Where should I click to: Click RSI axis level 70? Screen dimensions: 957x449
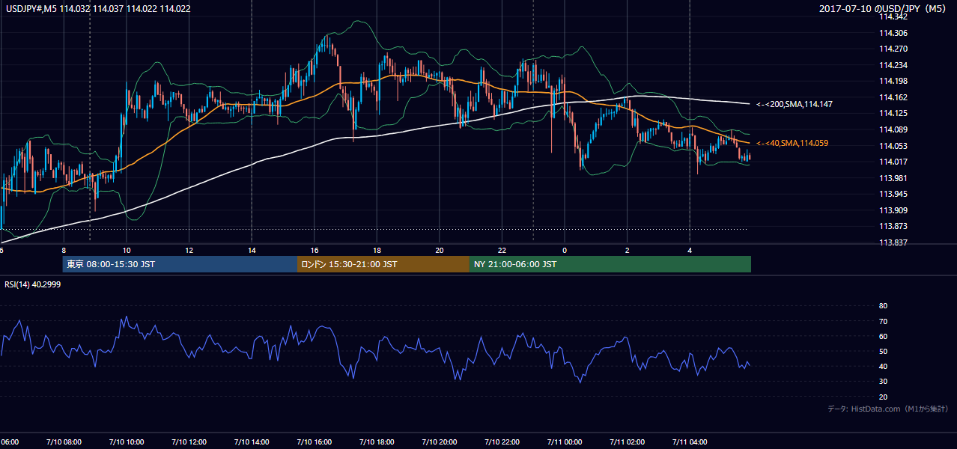tap(883, 321)
